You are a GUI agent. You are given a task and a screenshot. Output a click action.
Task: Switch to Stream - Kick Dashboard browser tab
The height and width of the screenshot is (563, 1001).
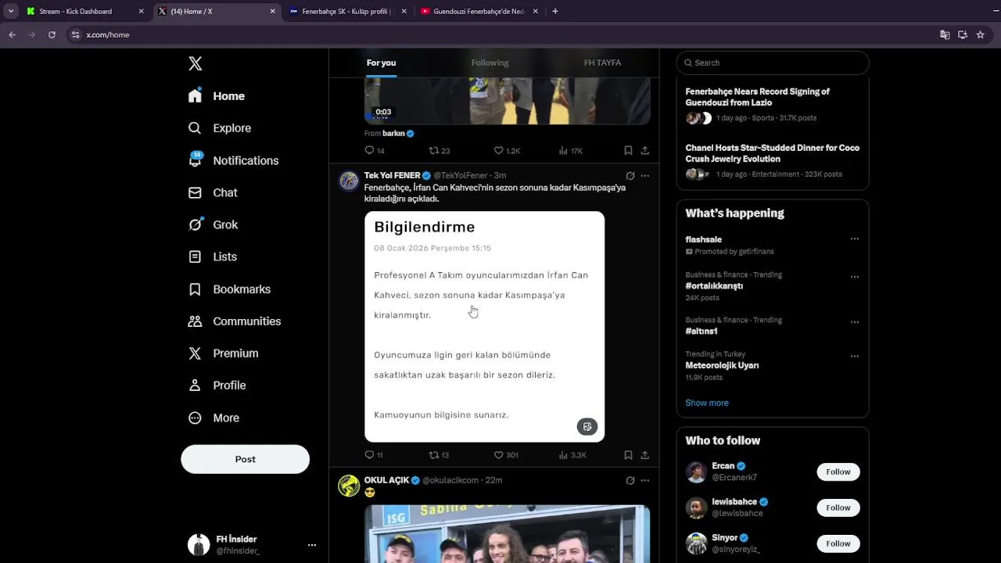pyautogui.click(x=85, y=12)
